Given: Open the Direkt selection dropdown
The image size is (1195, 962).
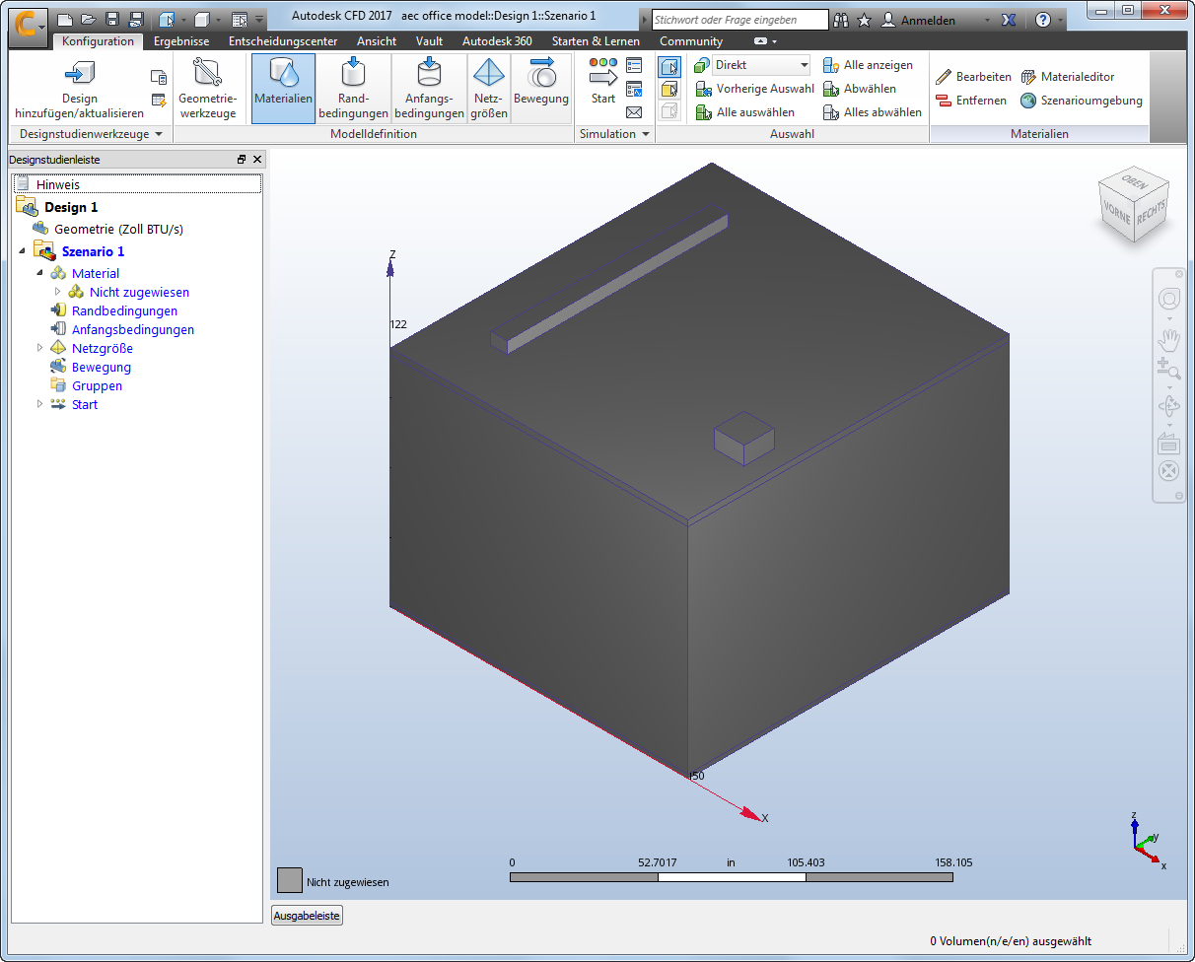Looking at the screenshot, I should click(761, 65).
